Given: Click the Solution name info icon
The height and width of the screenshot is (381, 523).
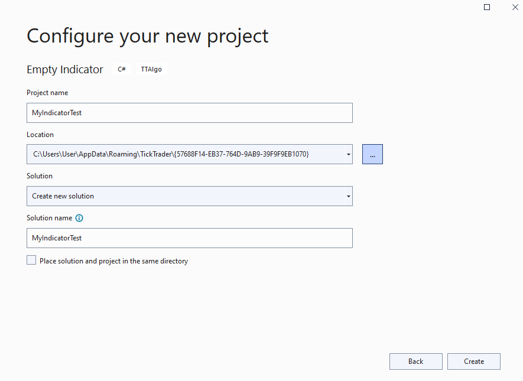Looking at the screenshot, I should click(79, 218).
